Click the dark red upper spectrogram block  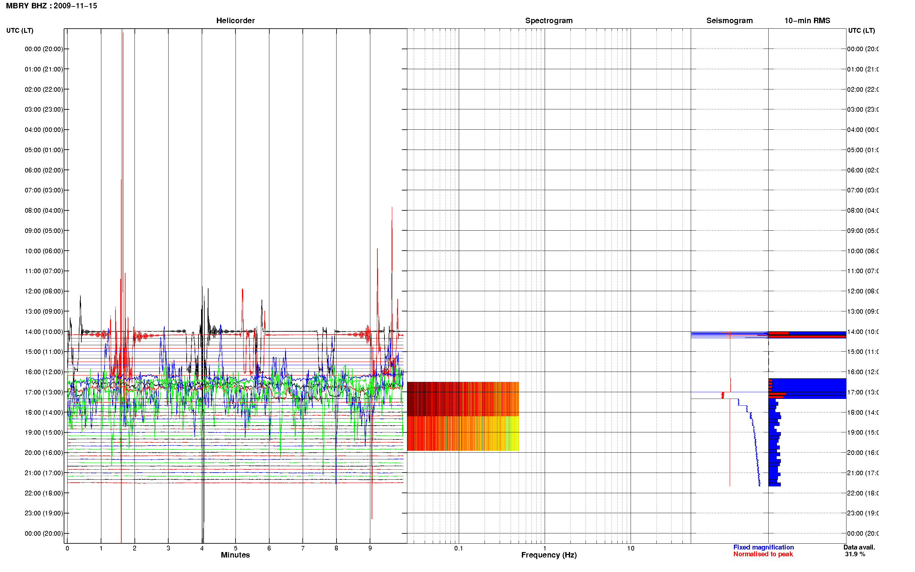point(463,399)
